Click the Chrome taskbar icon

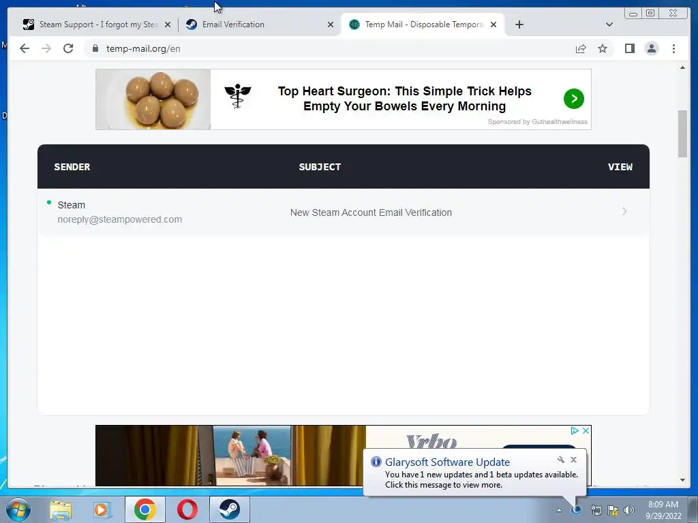tap(145, 509)
